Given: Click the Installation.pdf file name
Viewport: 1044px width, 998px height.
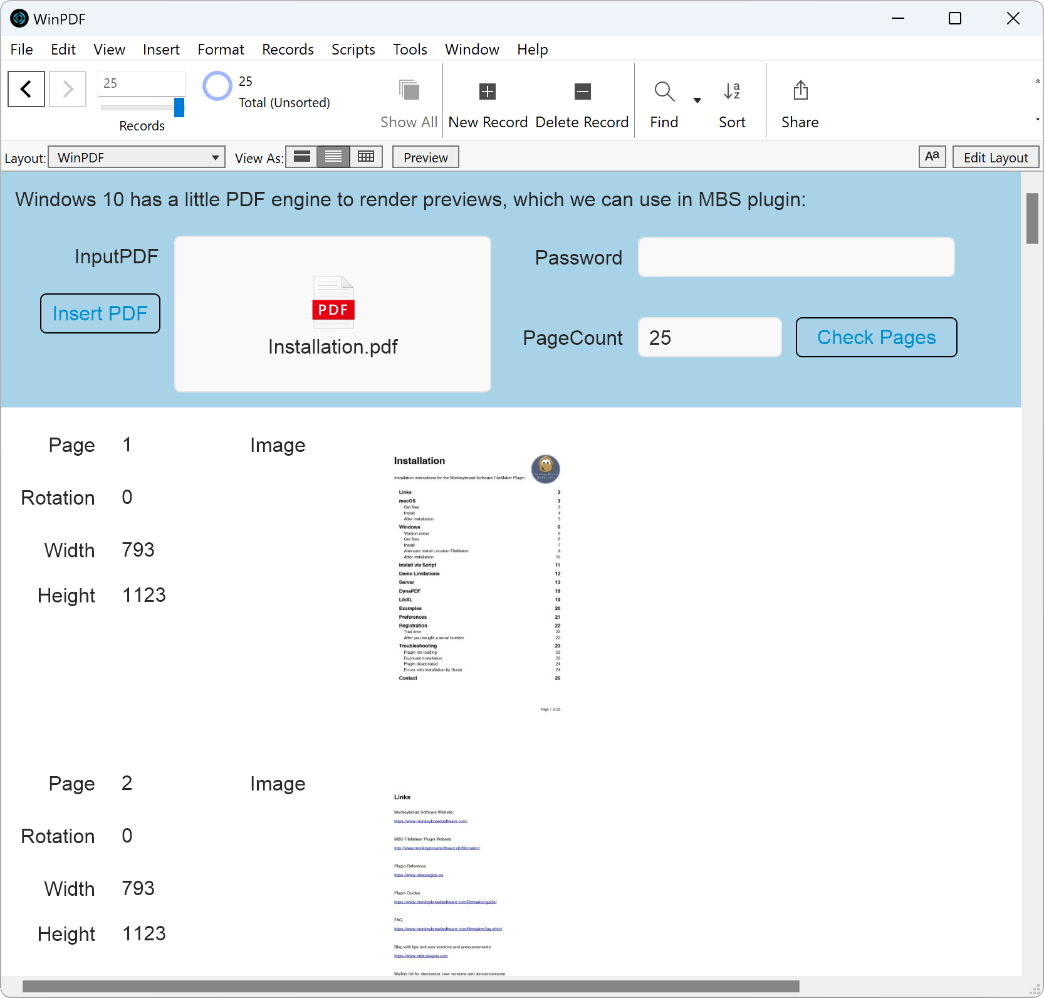Looking at the screenshot, I should (x=333, y=347).
